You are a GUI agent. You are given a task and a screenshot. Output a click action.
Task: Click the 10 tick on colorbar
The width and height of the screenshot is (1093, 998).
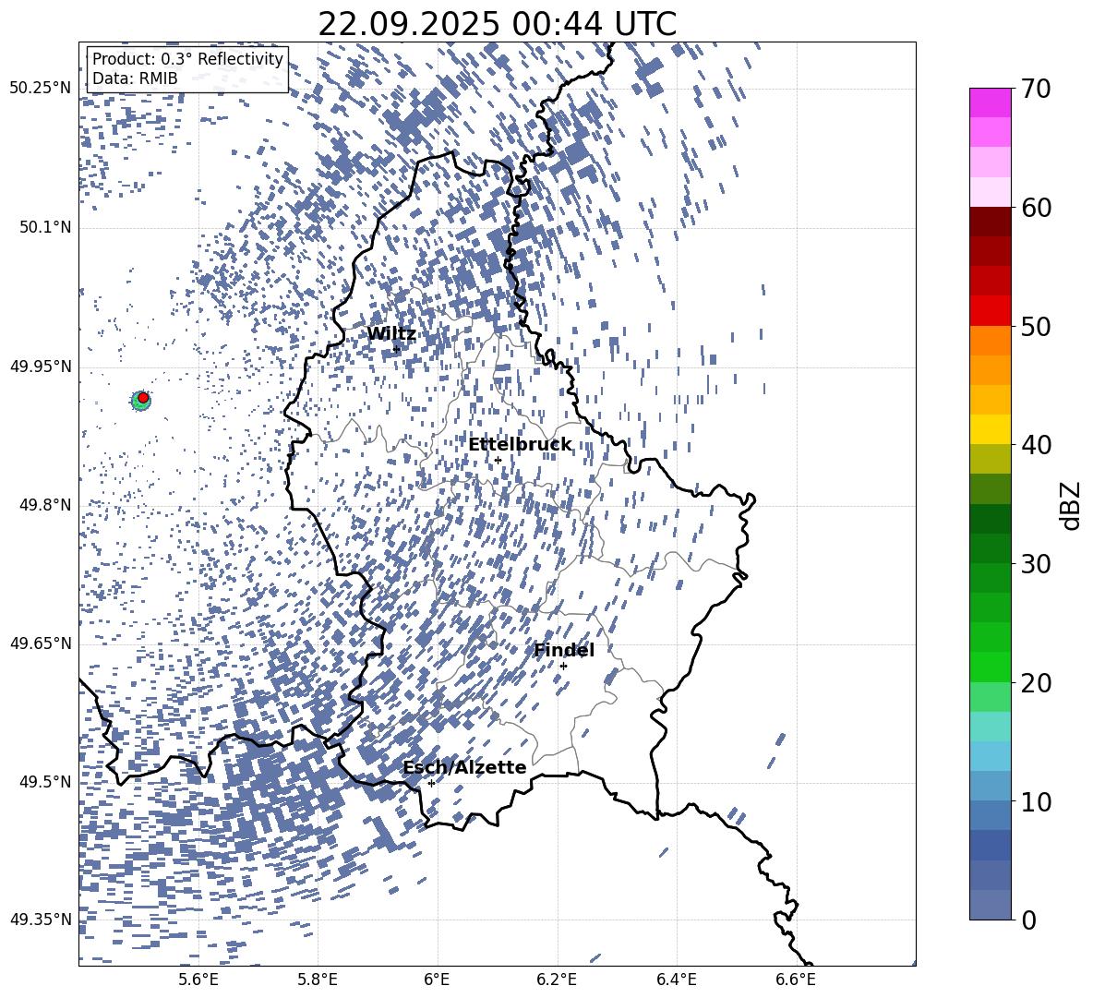[1036, 801]
